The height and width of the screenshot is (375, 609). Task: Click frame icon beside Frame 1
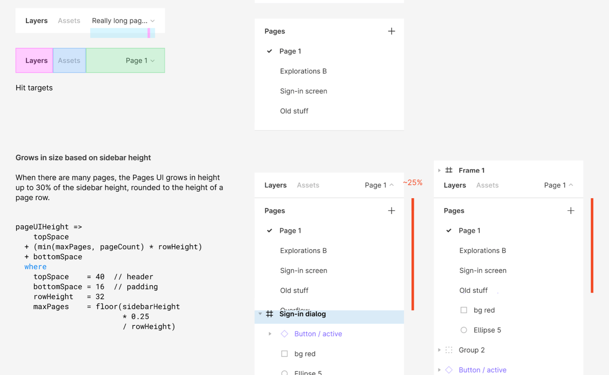tap(449, 170)
